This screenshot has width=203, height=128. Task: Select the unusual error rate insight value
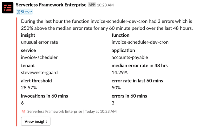[x=39, y=42]
